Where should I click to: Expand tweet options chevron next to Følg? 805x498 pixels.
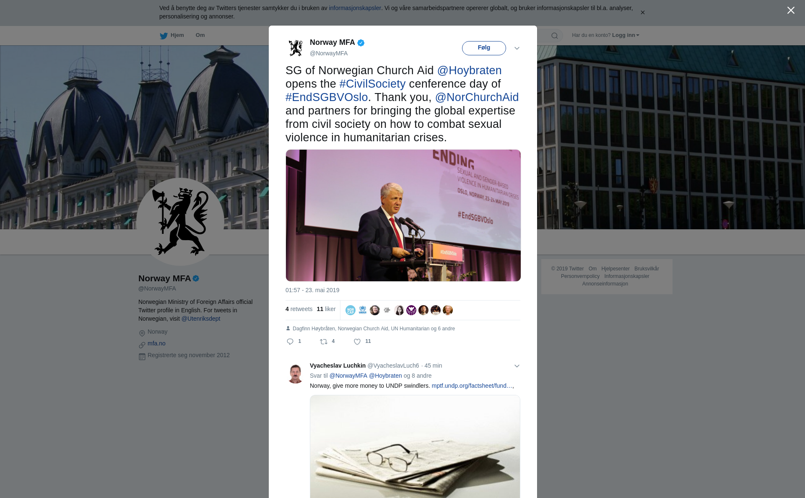(x=517, y=48)
